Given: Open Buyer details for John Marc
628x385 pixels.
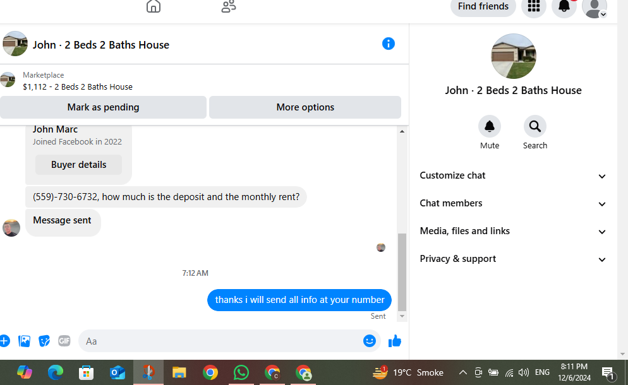Looking at the screenshot, I should (78, 165).
